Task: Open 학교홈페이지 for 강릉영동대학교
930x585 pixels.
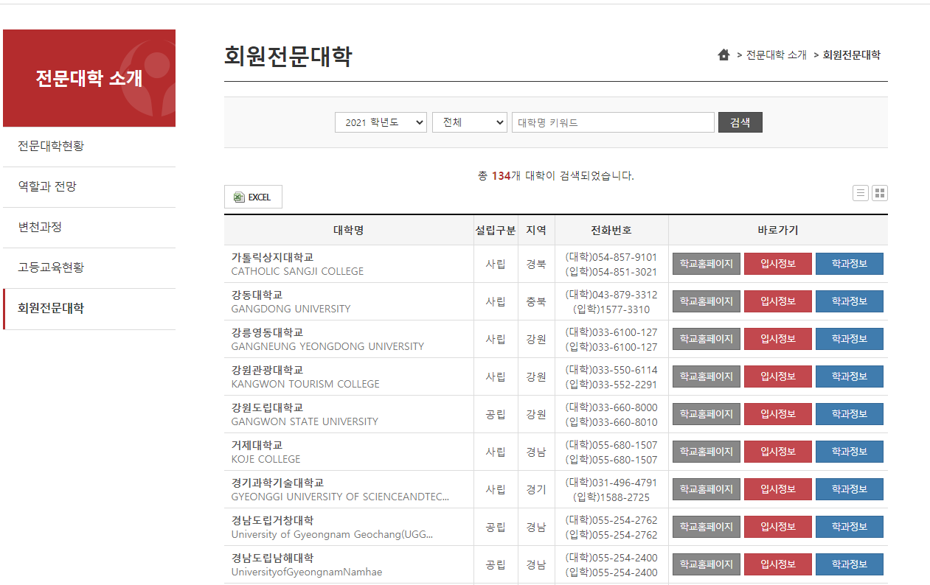Action: pos(706,339)
